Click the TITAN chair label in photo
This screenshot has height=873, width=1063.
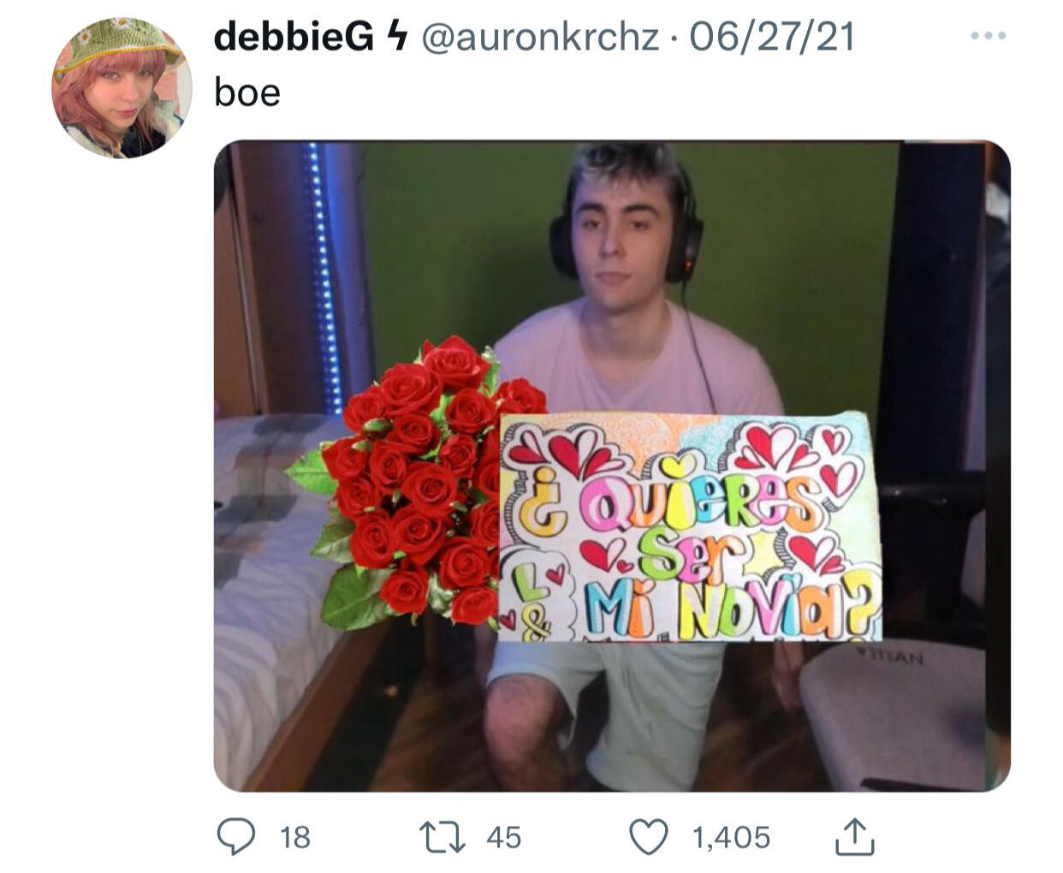coord(890,657)
